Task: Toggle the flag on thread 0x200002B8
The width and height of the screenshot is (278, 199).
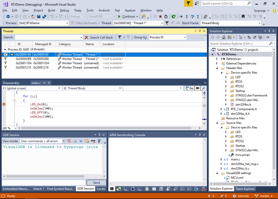Action: click(x=6, y=59)
